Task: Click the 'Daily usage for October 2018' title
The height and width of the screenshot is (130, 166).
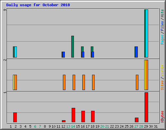Action: tap(38, 5)
